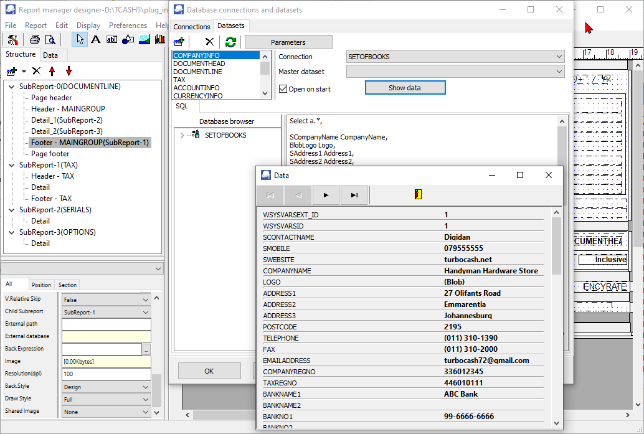Click the green refresh datasets icon
The image size is (644, 434).
[230, 42]
